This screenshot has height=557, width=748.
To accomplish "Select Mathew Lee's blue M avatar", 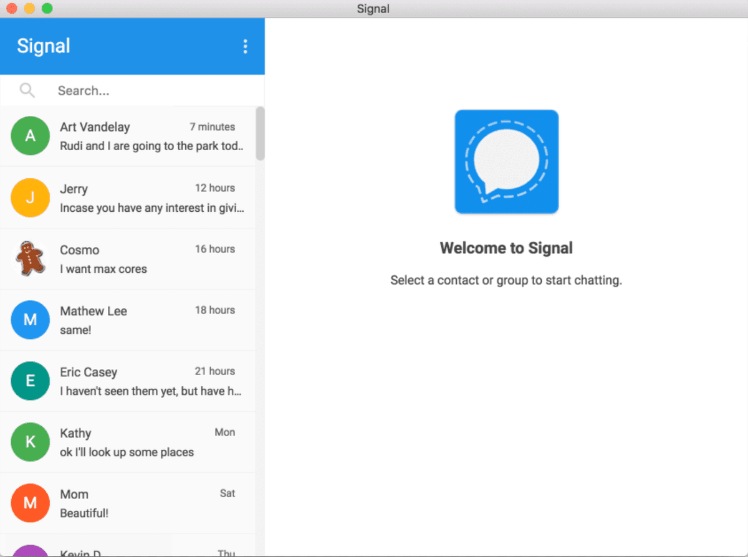I will pos(30,320).
